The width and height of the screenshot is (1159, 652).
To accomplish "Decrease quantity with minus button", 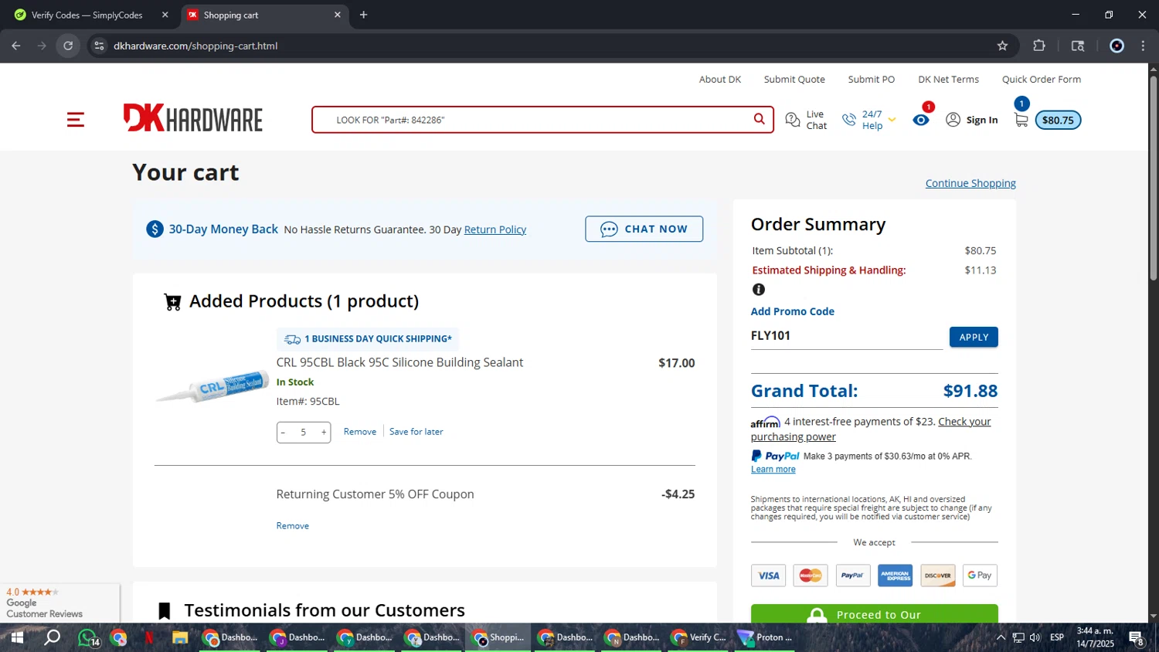I will (284, 432).
